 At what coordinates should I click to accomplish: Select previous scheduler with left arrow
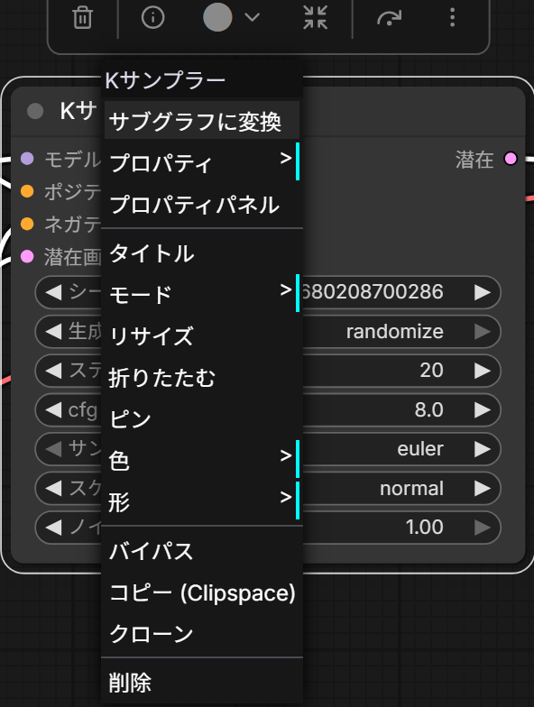tap(54, 489)
